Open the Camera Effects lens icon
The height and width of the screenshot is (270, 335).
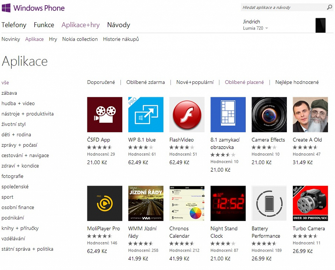click(269, 114)
